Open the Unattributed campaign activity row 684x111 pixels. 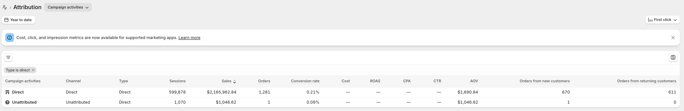coord(24,102)
